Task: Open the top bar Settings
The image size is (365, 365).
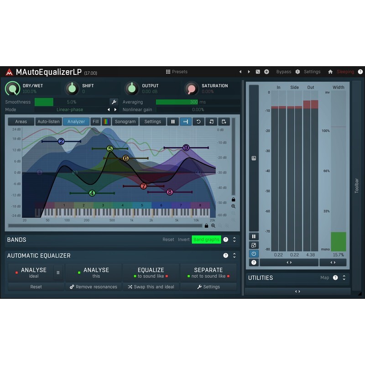Action: pyautogui.click(x=312, y=72)
